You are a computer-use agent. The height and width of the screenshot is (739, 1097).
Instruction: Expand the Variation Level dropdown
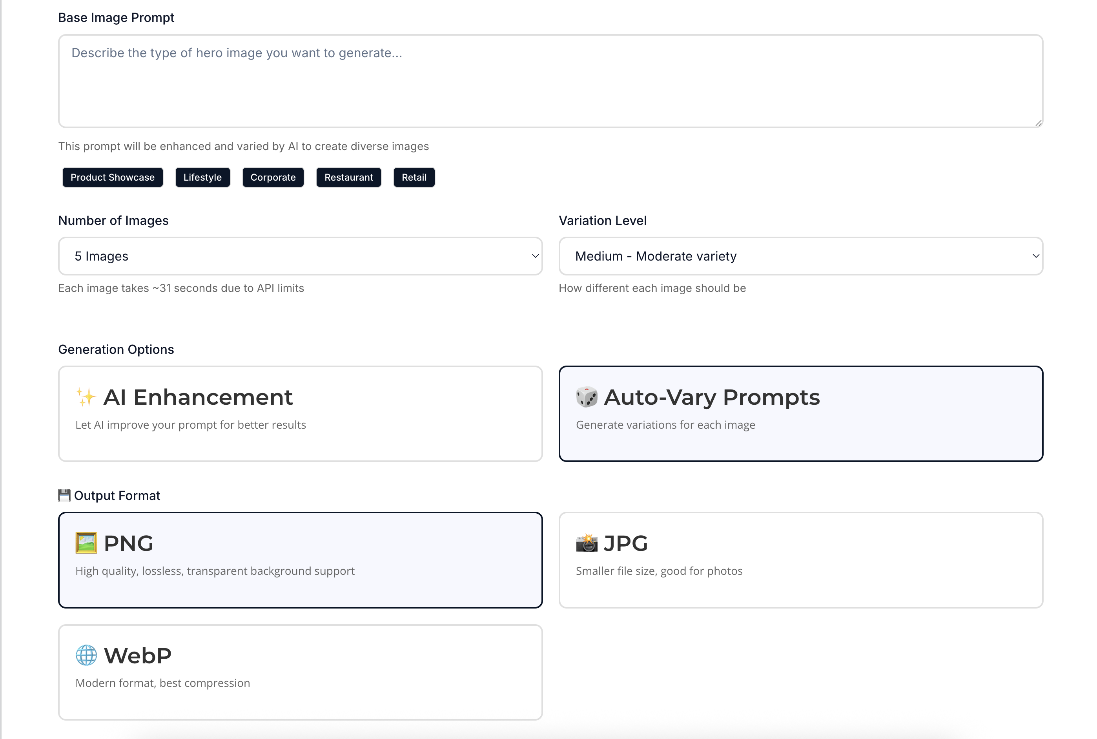click(800, 256)
